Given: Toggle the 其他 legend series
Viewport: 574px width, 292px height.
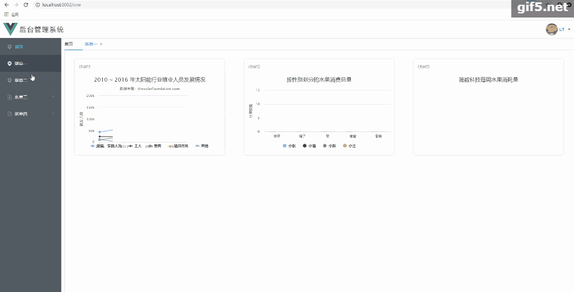Looking at the screenshot, I should (202, 145).
